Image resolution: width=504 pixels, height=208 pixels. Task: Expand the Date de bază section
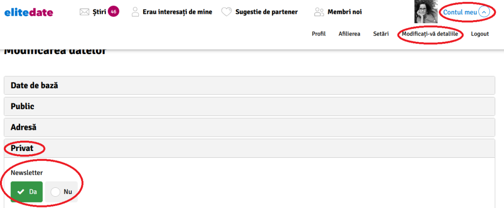(249, 86)
